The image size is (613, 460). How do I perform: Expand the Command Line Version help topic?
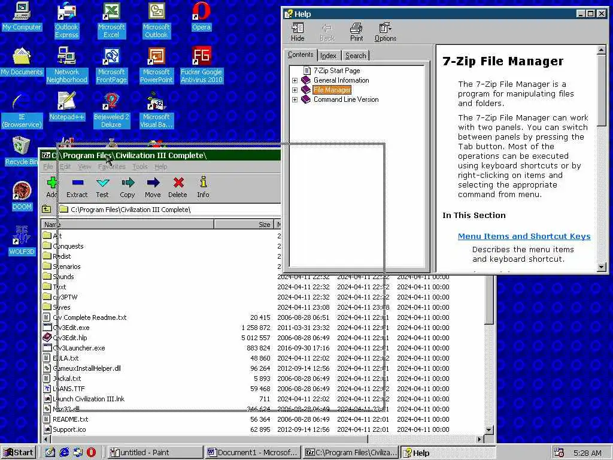point(295,100)
